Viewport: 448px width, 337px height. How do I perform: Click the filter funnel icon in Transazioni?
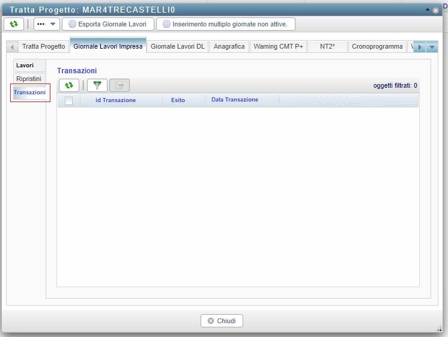[97, 86]
